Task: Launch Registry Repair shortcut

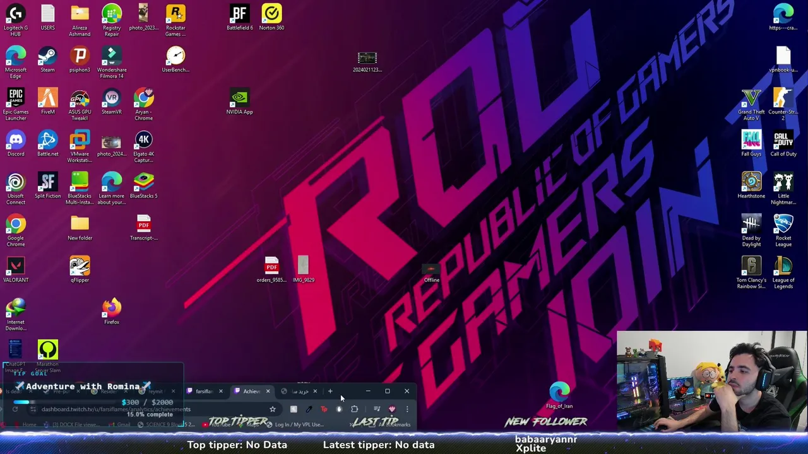Action: (112, 20)
